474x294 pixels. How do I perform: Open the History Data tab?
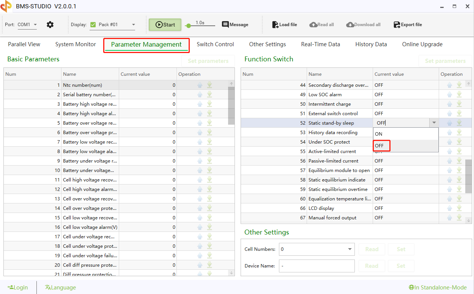point(371,44)
